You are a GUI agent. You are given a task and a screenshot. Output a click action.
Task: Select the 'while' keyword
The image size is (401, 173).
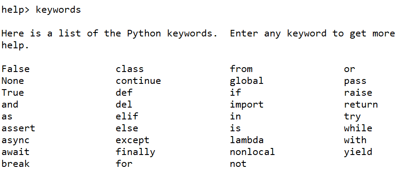click(358, 128)
